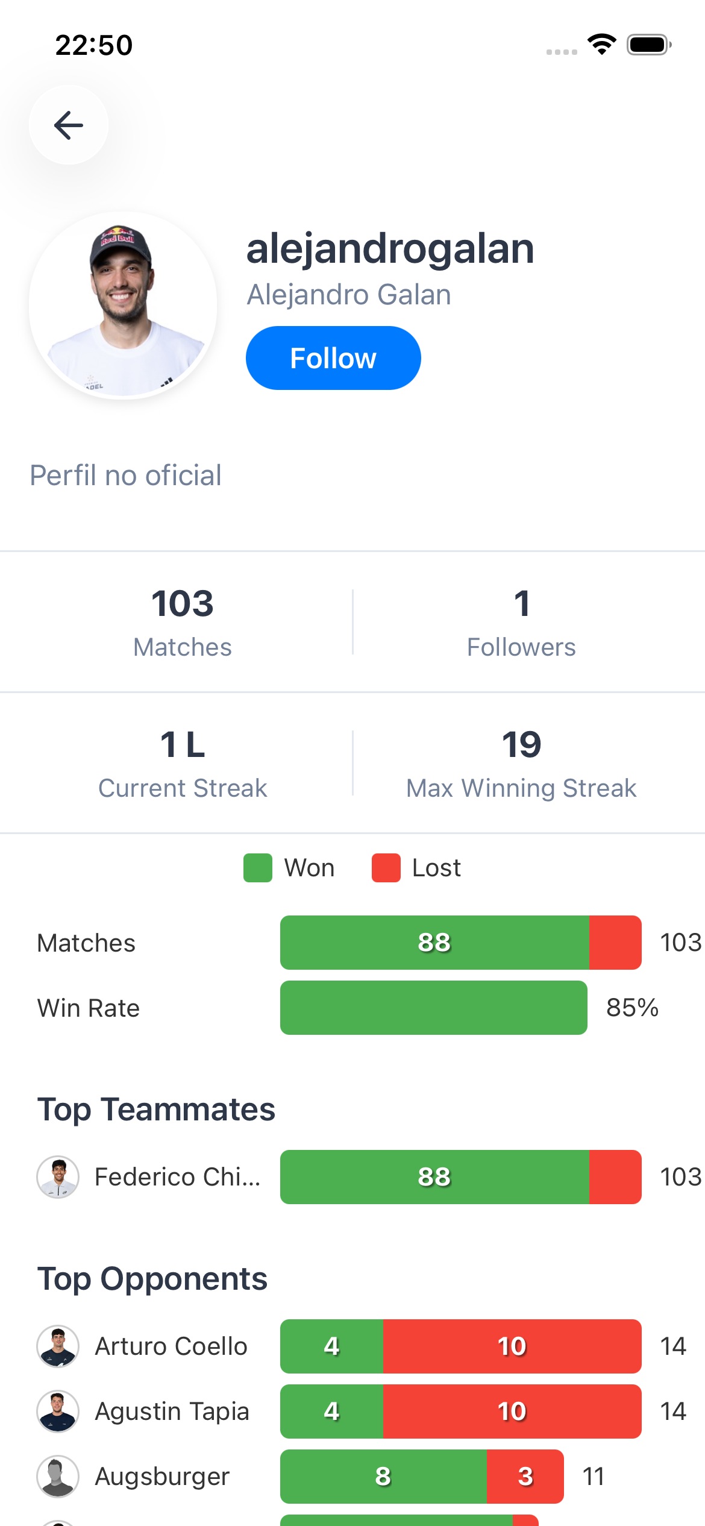Toggle the Follow state for this profile
This screenshot has width=705, height=1526.
332,357
